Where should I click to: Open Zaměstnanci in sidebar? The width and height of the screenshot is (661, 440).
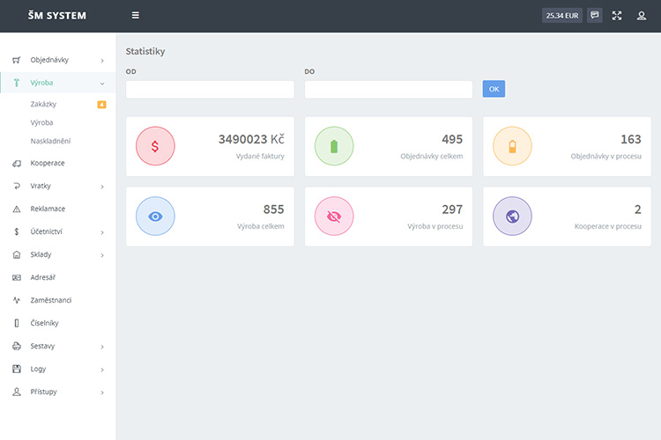pos(50,300)
